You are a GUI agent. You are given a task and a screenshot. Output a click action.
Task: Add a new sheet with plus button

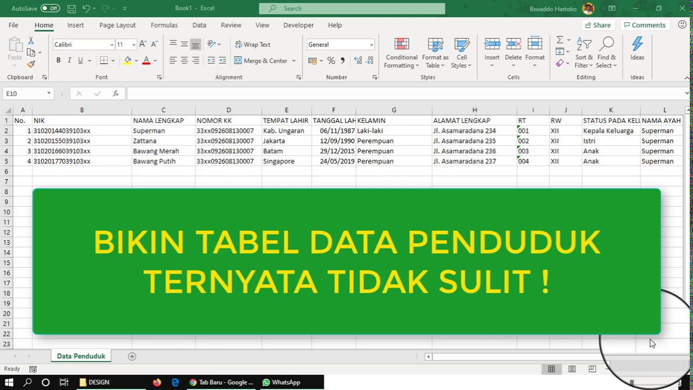click(x=132, y=356)
